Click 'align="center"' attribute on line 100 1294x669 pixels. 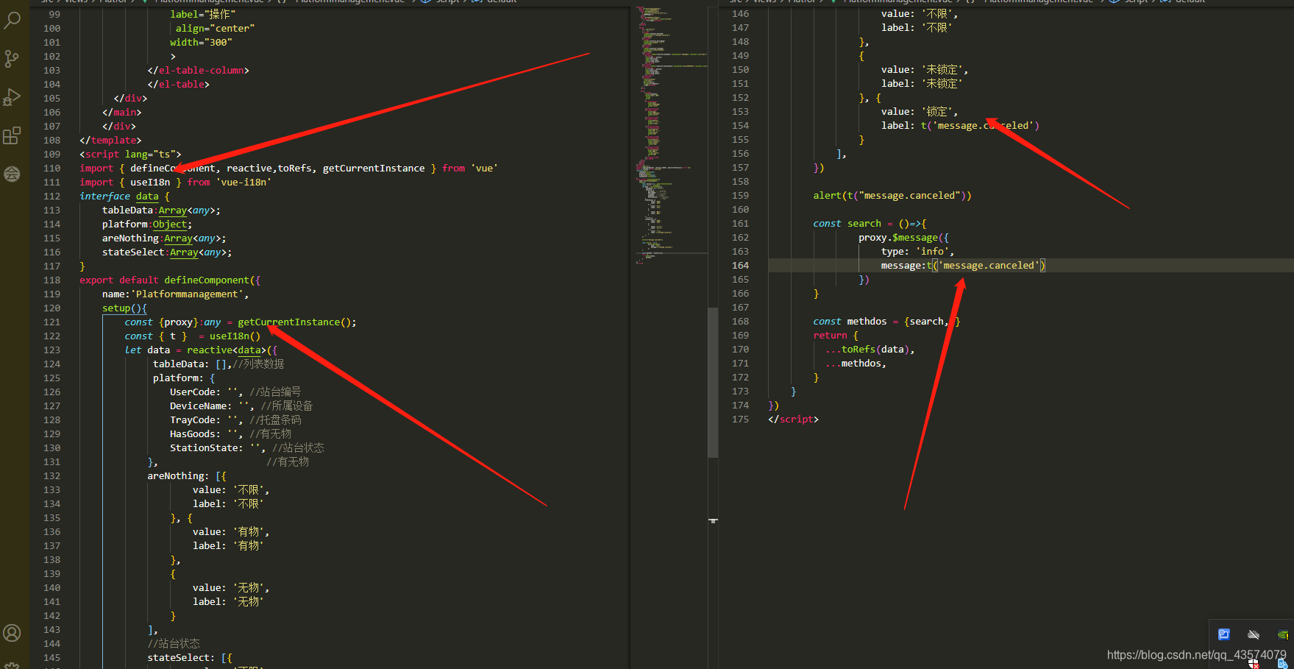[215, 29]
